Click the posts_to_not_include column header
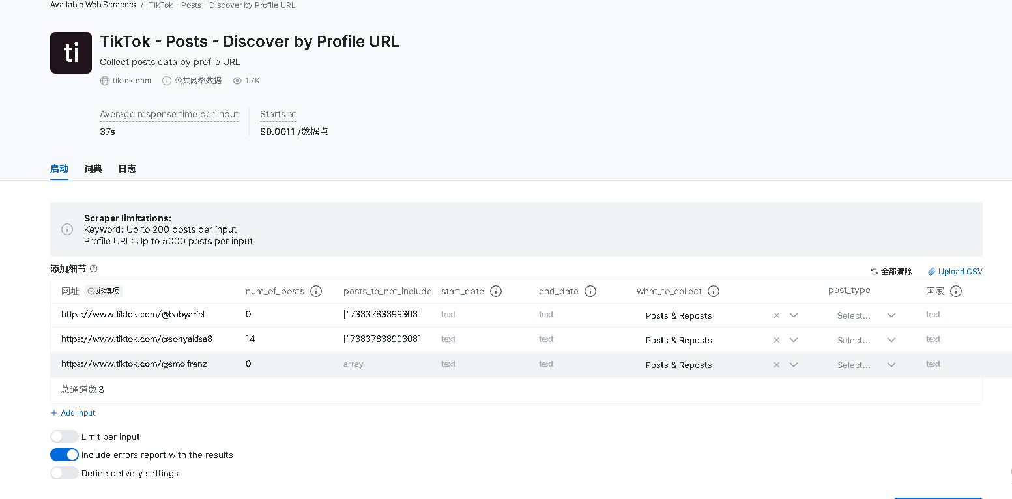Viewport: 1012px width, 499px height. tap(387, 291)
